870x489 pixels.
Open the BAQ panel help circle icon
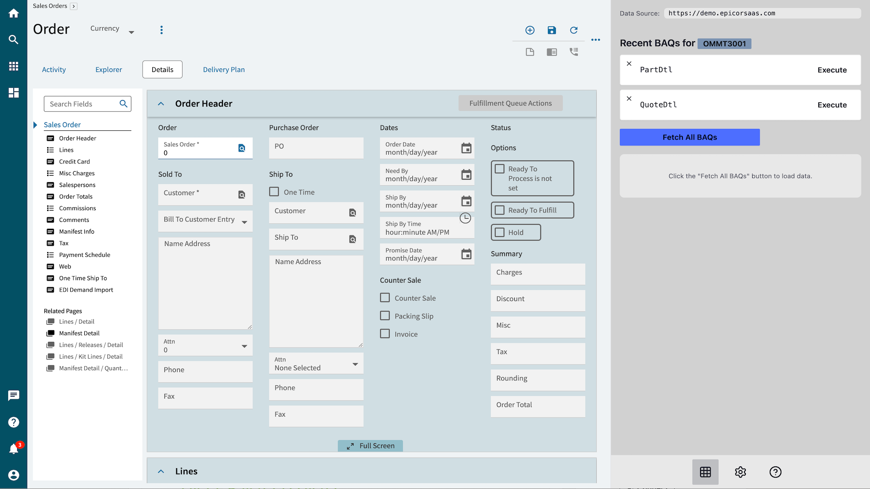(x=775, y=472)
